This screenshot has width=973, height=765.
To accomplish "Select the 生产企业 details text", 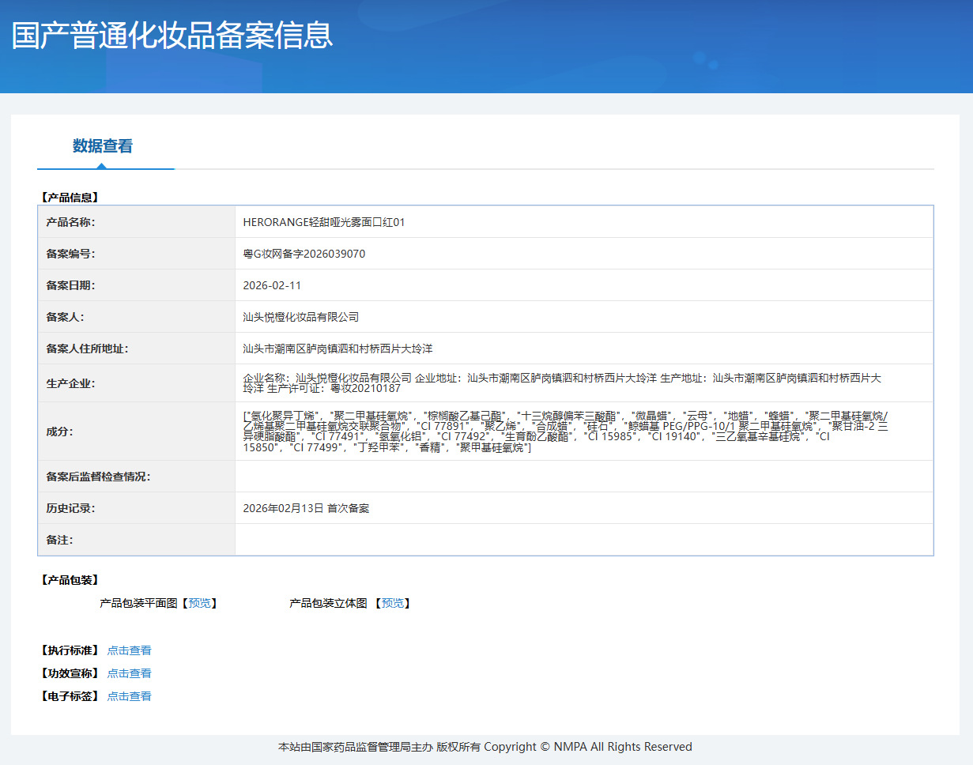I will click(562, 383).
